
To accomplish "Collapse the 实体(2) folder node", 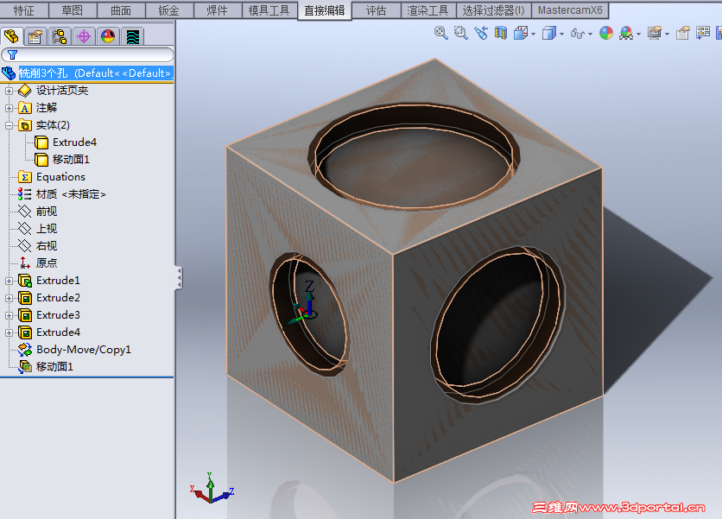I will pos(9,125).
